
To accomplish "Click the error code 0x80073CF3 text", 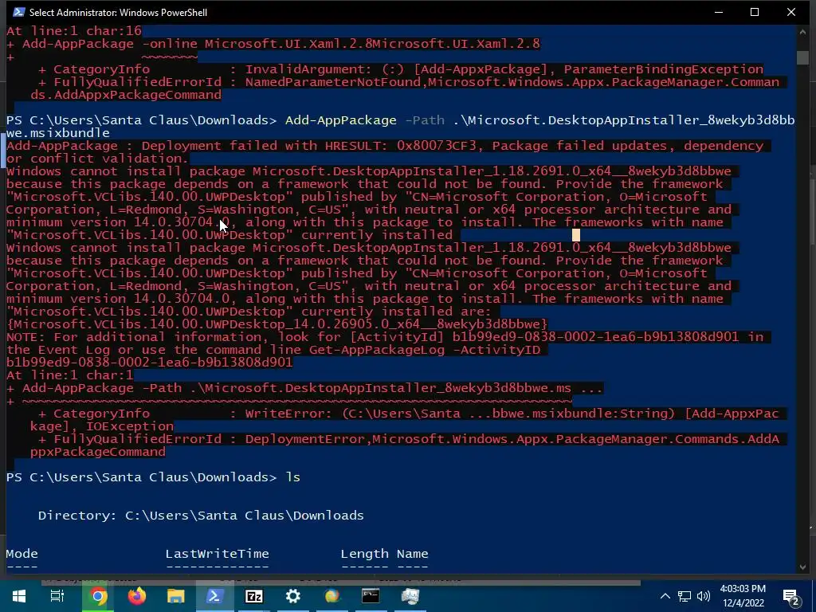I will pos(437,146).
